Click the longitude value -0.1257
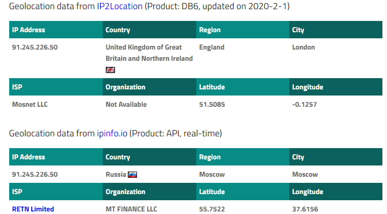This screenshot has width=387, height=214. pos(305,104)
